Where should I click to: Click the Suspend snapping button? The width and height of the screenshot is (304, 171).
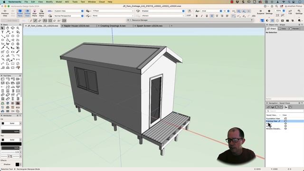coord(260,12)
